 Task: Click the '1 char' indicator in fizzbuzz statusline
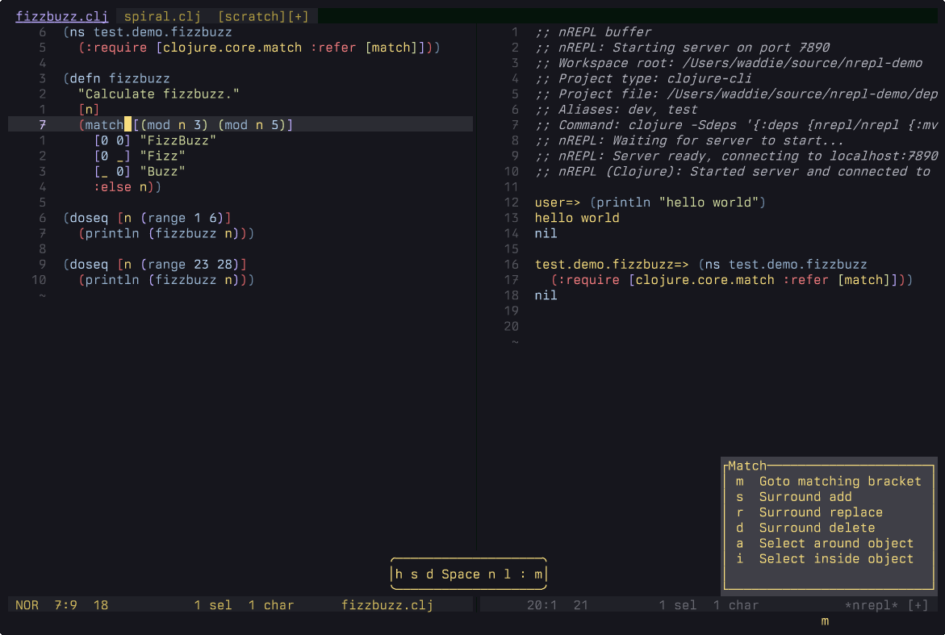[x=271, y=605]
